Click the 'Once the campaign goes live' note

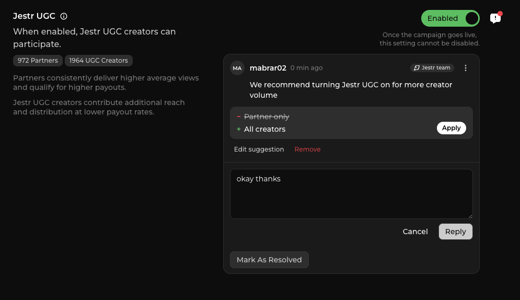[430, 39]
